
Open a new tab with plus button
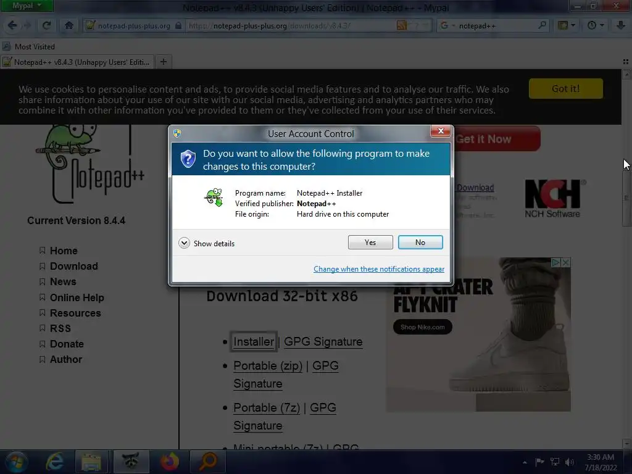(x=163, y=62)
